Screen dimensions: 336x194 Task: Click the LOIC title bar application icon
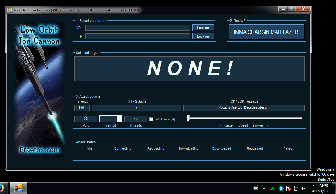10,10
